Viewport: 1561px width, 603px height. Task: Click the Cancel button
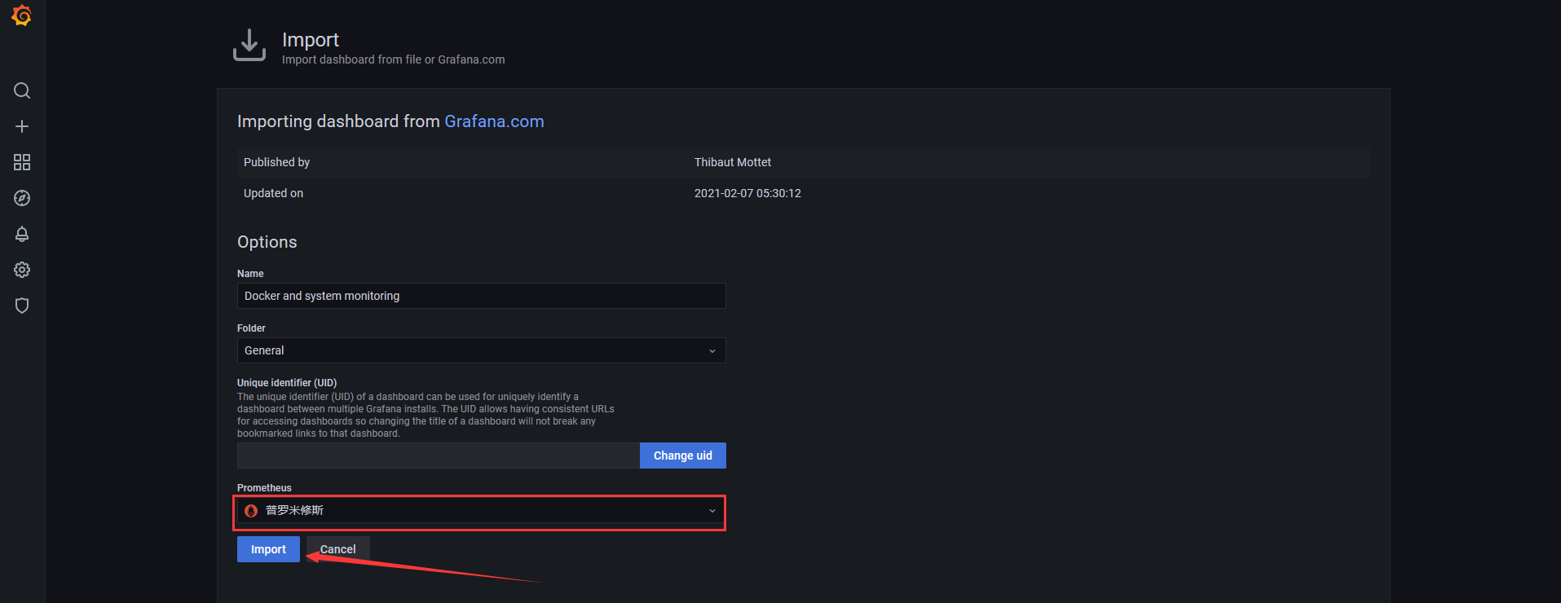click(x=338, y=549)
